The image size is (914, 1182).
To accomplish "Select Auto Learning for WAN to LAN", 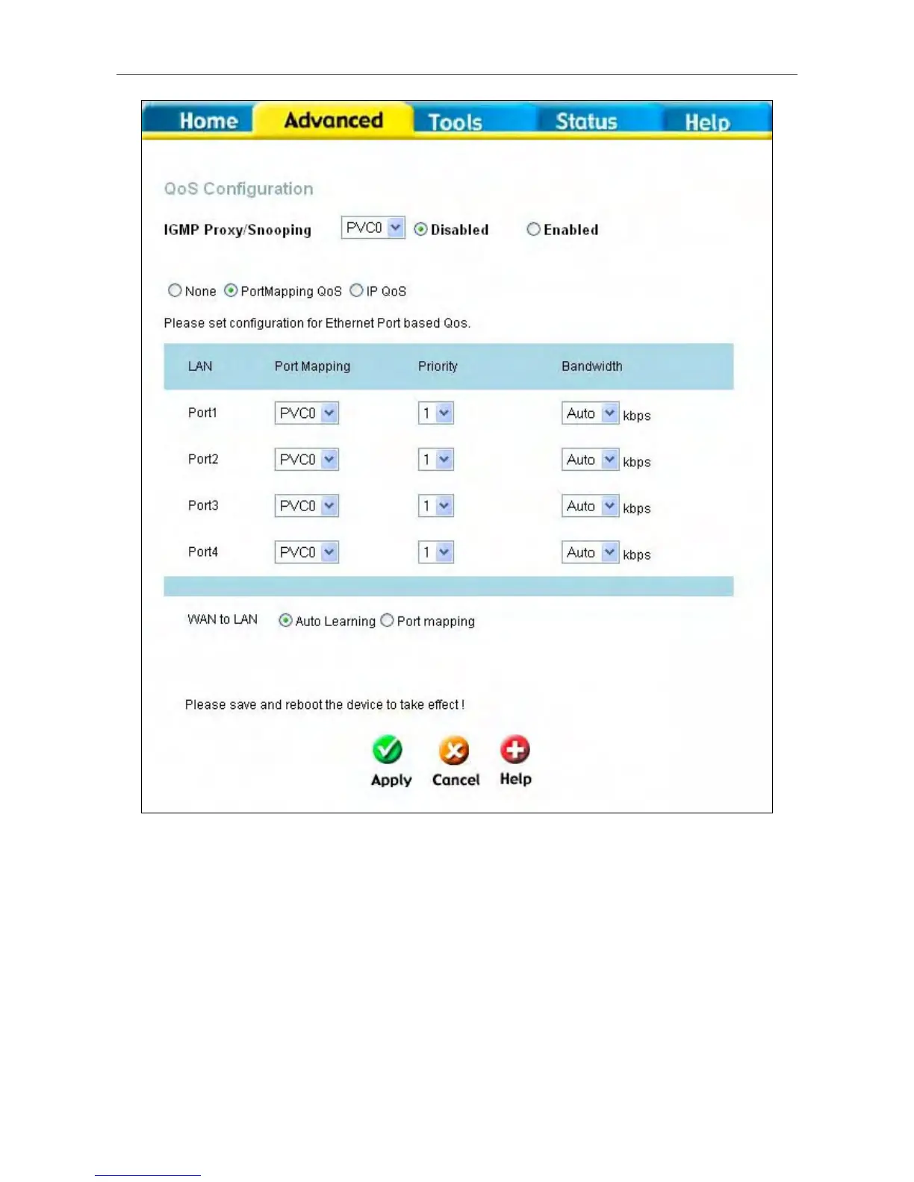I will click(285, 620).
